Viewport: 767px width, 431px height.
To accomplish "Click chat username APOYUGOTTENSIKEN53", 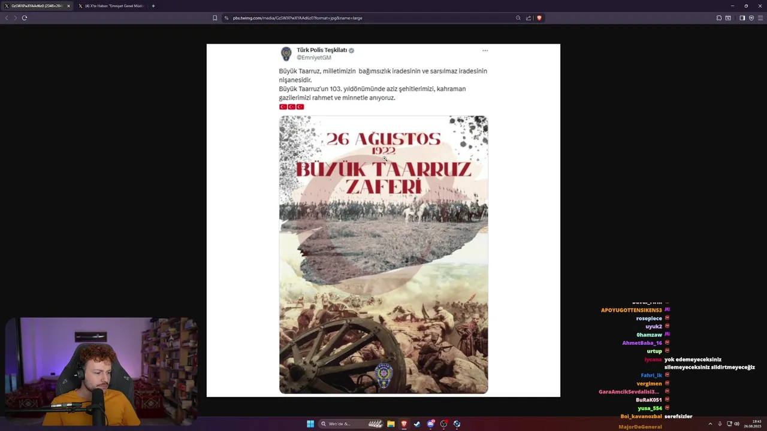I will tap(632, 310).
